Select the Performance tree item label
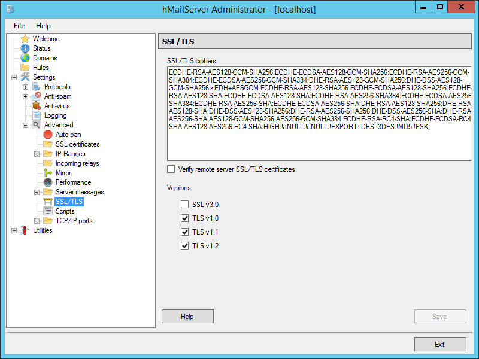The image size is (479, 359). tap(73, 182)
